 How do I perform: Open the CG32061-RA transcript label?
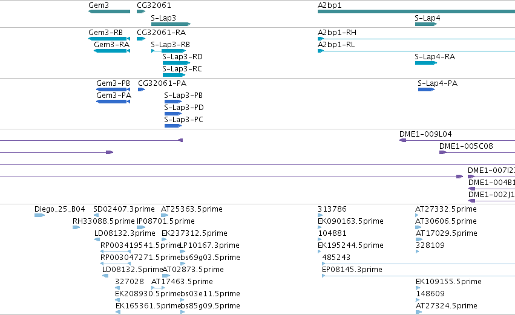pyautogui.click(x=161, y=33)
